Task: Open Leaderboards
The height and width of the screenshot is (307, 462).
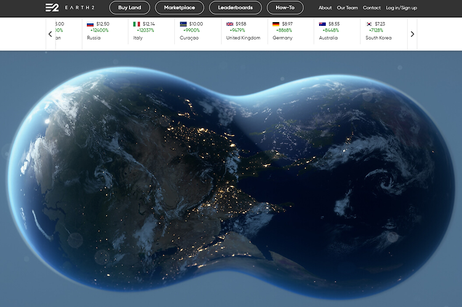Action: click(235, 7)
